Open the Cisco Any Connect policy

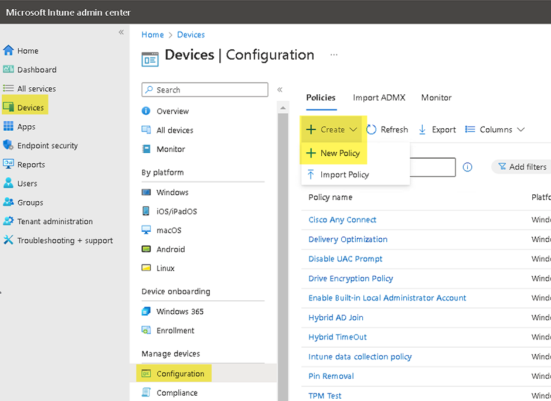click(342, 220)
